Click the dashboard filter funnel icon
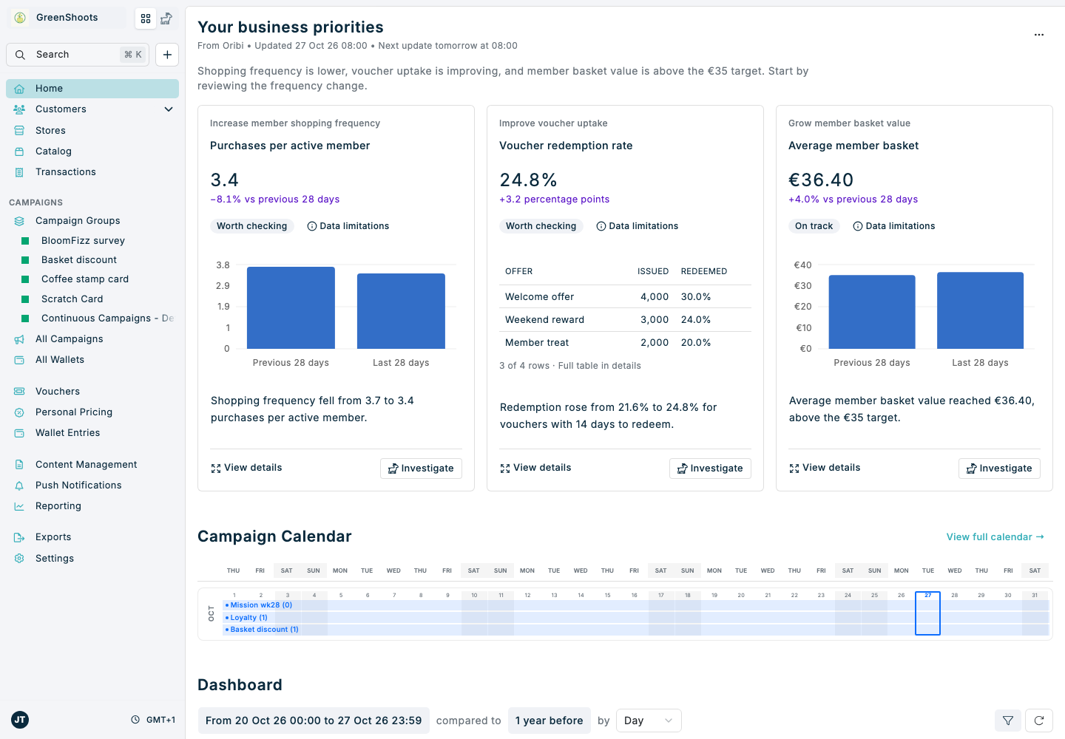 [1008, 721]
